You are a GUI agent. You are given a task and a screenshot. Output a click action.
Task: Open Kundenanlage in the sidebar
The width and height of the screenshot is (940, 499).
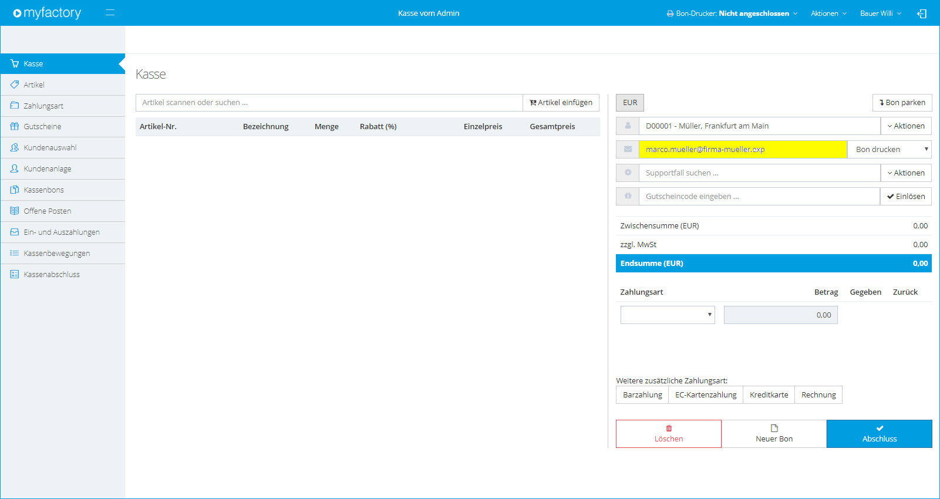click(63, 168)
